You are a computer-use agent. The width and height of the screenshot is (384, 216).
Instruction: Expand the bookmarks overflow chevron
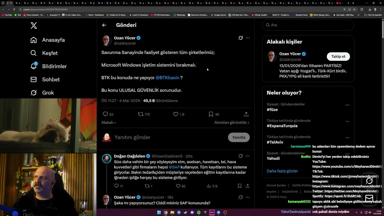(x=358, y=15)
